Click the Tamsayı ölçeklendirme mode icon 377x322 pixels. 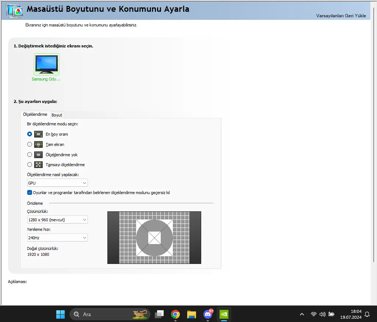(x=39, y=165)
